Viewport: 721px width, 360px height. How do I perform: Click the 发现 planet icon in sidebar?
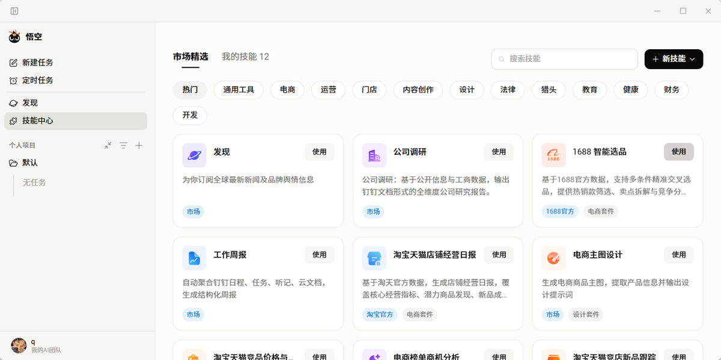pyautogui.click(x=13, y=103)
